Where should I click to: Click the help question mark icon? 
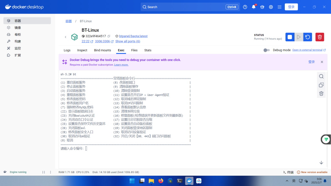click(245, 7)
